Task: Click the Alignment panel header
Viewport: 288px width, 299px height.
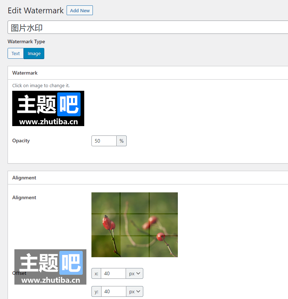Action: coord(148,178)
